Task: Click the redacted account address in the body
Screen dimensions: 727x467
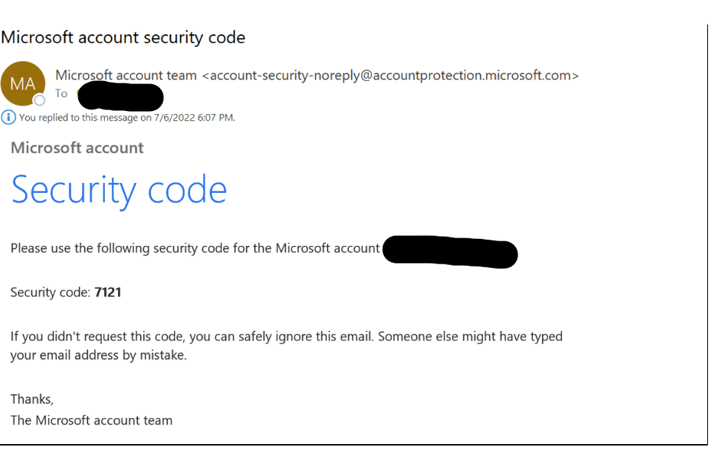Action: [450, 252]
